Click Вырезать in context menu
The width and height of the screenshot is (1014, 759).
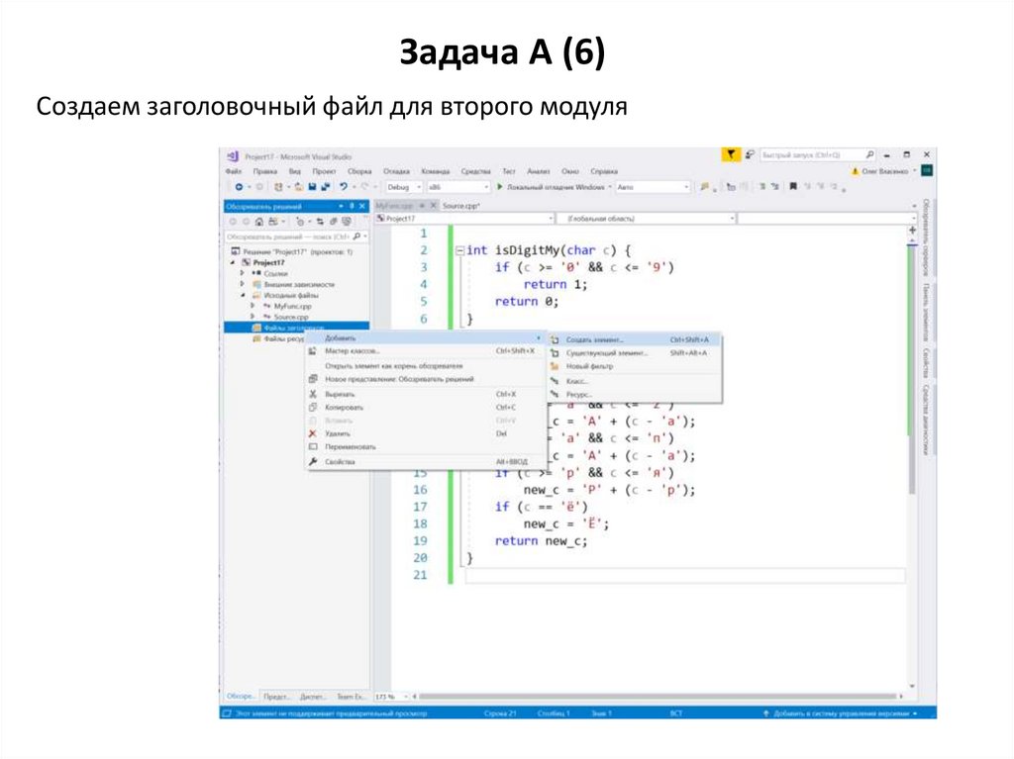(x=426, y=395)
